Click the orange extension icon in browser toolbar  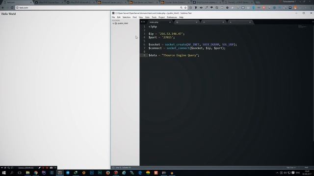pyautogui.click(x=295, y=8)
